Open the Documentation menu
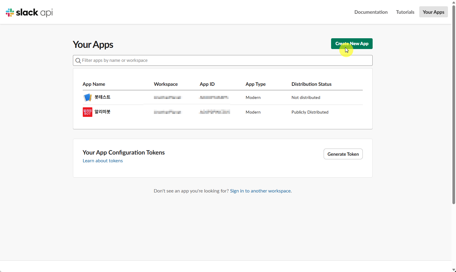The image size is (456, 272). tap(371, 12)
